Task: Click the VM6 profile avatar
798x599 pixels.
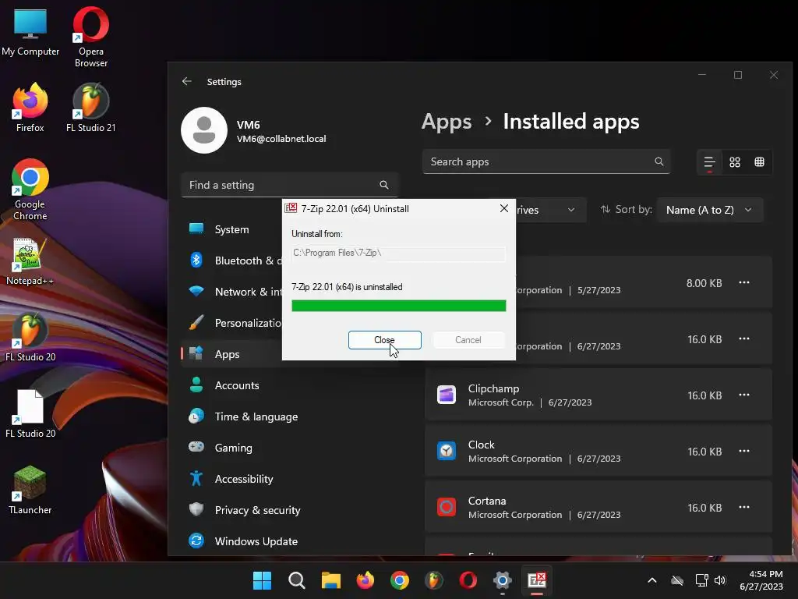Action: (x=204, y=130)
